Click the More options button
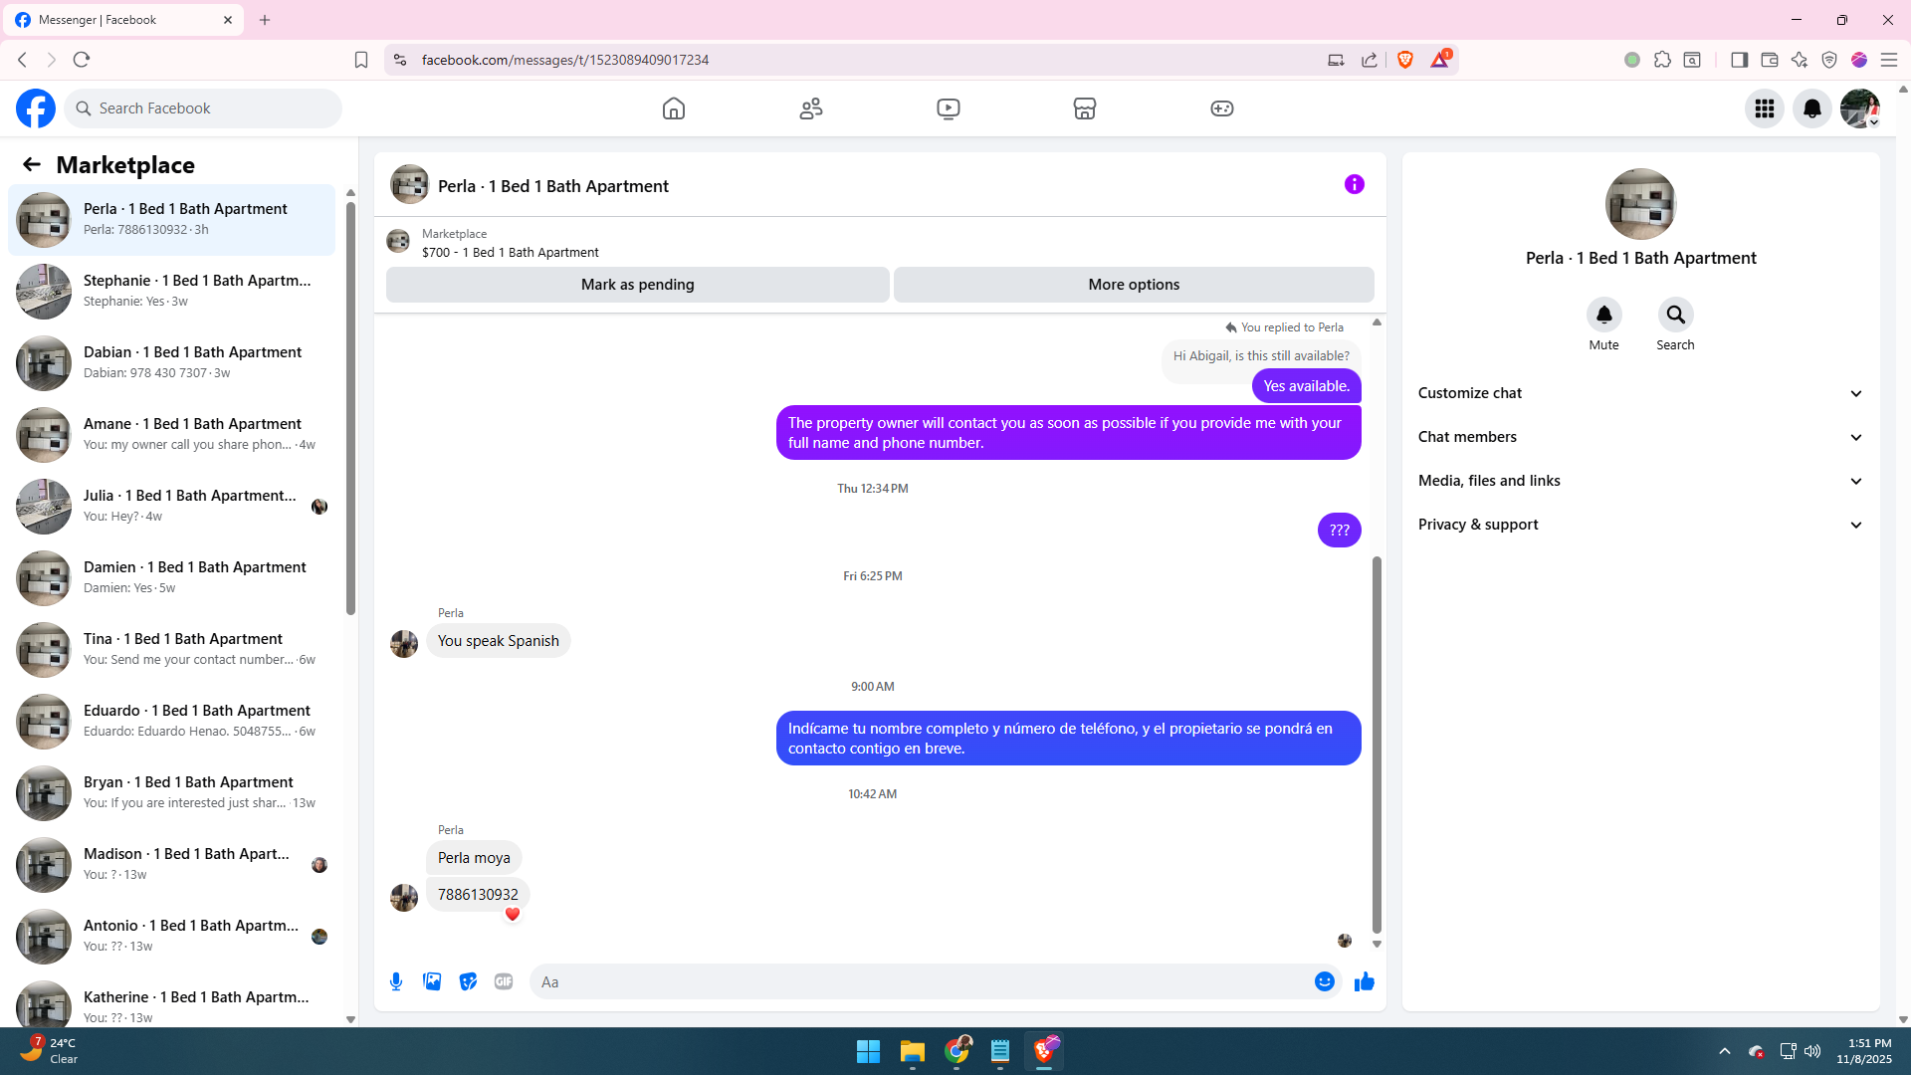The width and height of the screenshot is (1911, 1075). coord(1134,285)
